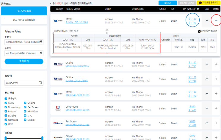Uncheck the Pancon carrier checkbox
Viewport: 221px width, 140px height.
click(6, 111)
